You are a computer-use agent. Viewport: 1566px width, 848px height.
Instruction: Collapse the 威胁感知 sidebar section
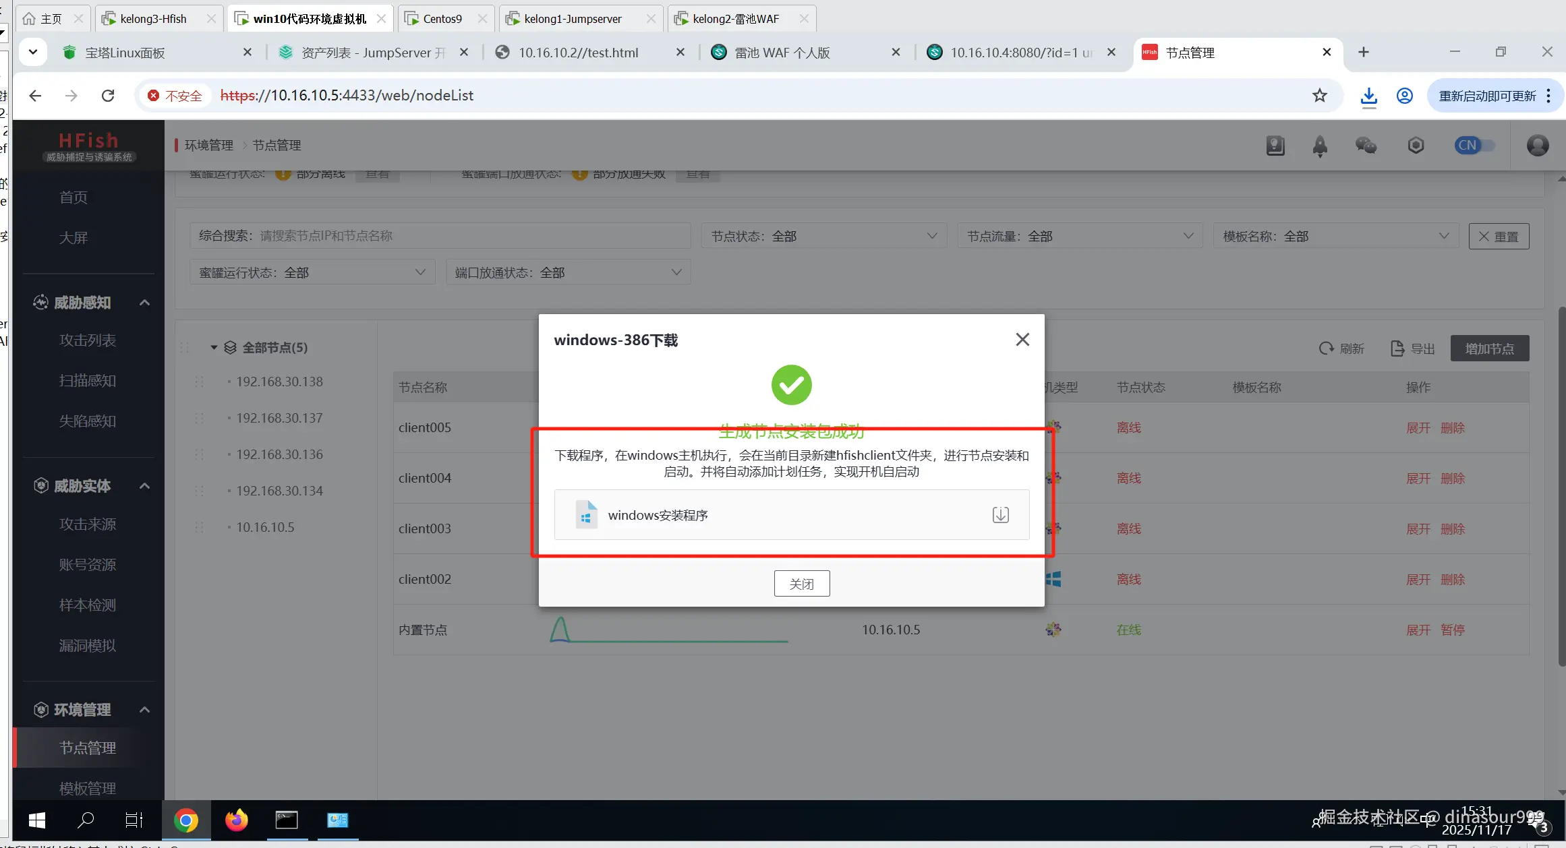[144, 303]
